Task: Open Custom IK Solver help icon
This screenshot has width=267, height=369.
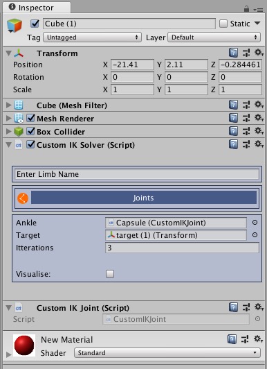Action: pos(233,144)
